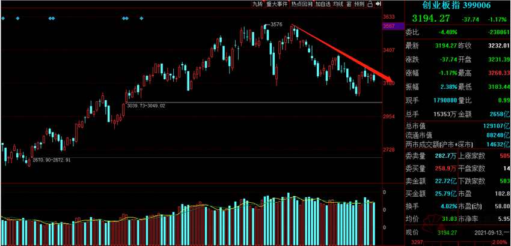Click the 3576 peak price label
Viewport: 511px width, 246px height.
point(275,25)
